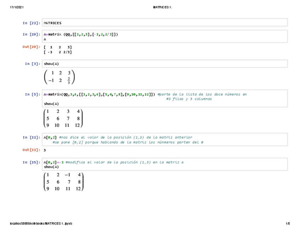Click the output value 3 of Out[11]

click(x=45, y=150)
